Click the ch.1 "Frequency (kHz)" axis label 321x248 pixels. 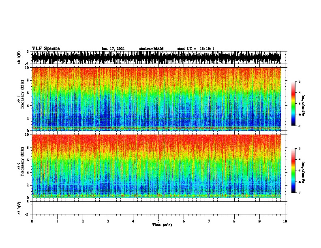coord(23,94)
